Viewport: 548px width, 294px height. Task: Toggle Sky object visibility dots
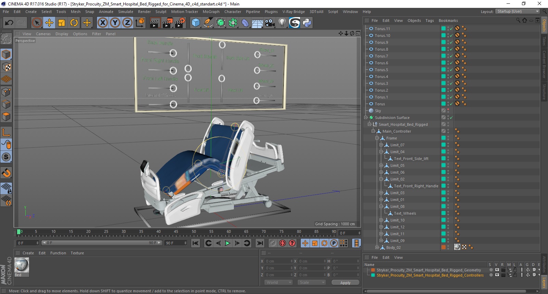coord(448,110)
